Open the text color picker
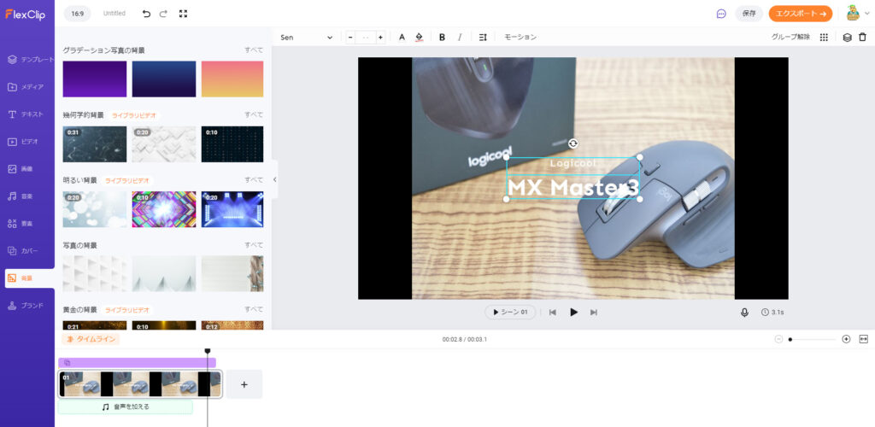Viewport: 875px width, 427px height. pos(402,38)
